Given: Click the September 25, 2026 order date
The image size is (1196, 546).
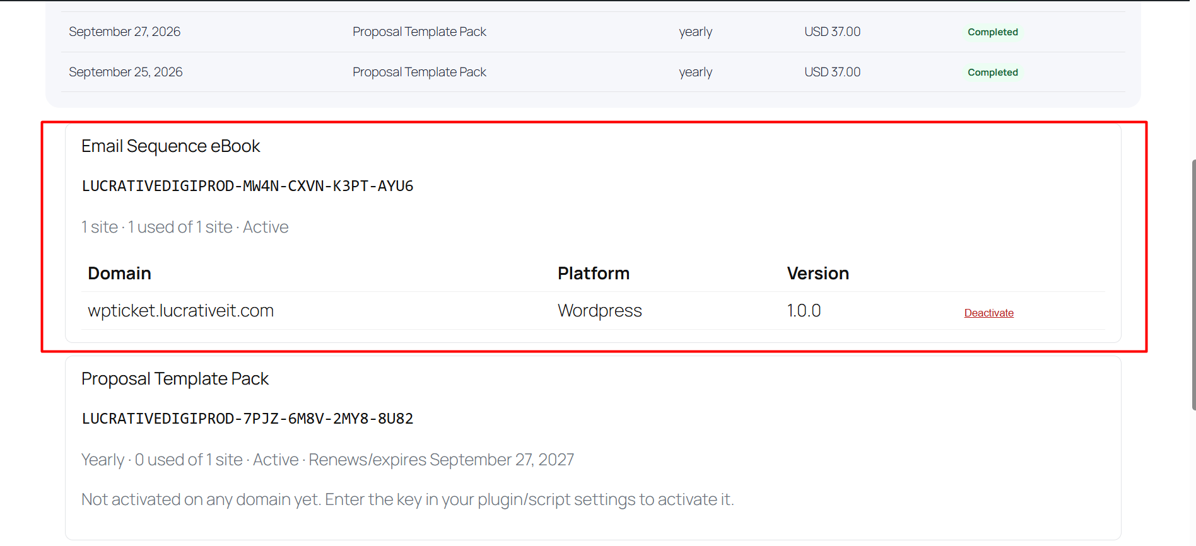Looking at the screenshot, I should (x=126, y=72).
